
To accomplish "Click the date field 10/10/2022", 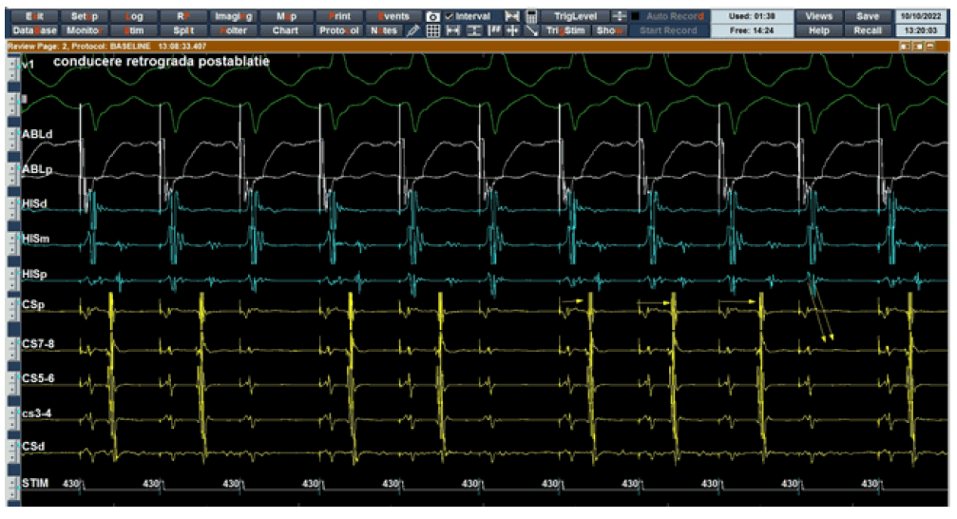I will [x=921, y=16].
